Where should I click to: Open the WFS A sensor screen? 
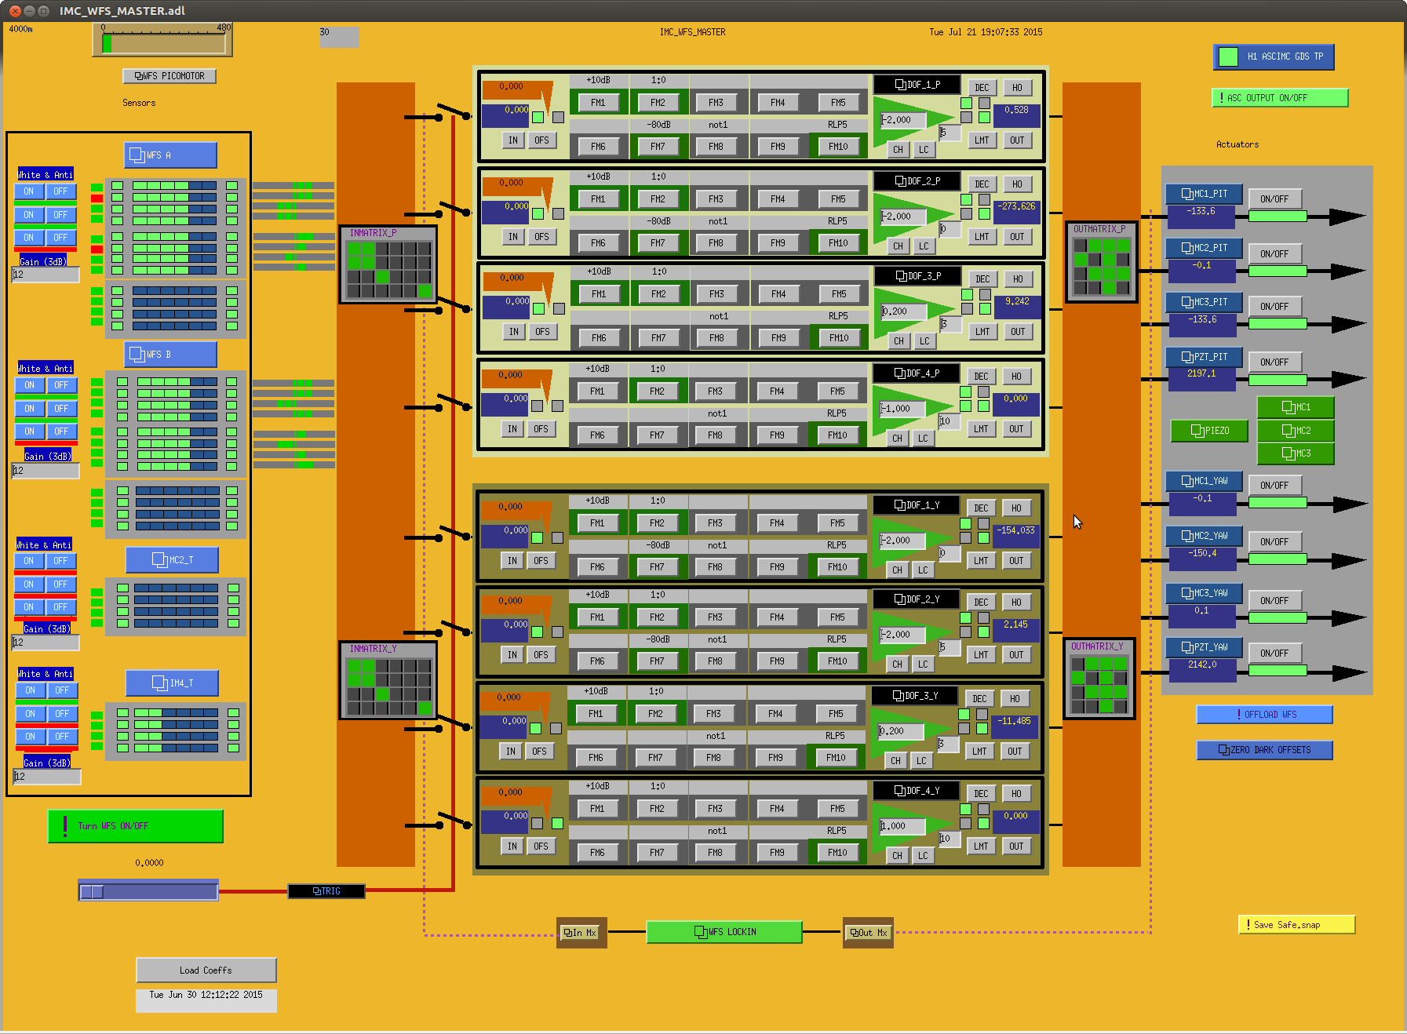click(x=170, y=155)
